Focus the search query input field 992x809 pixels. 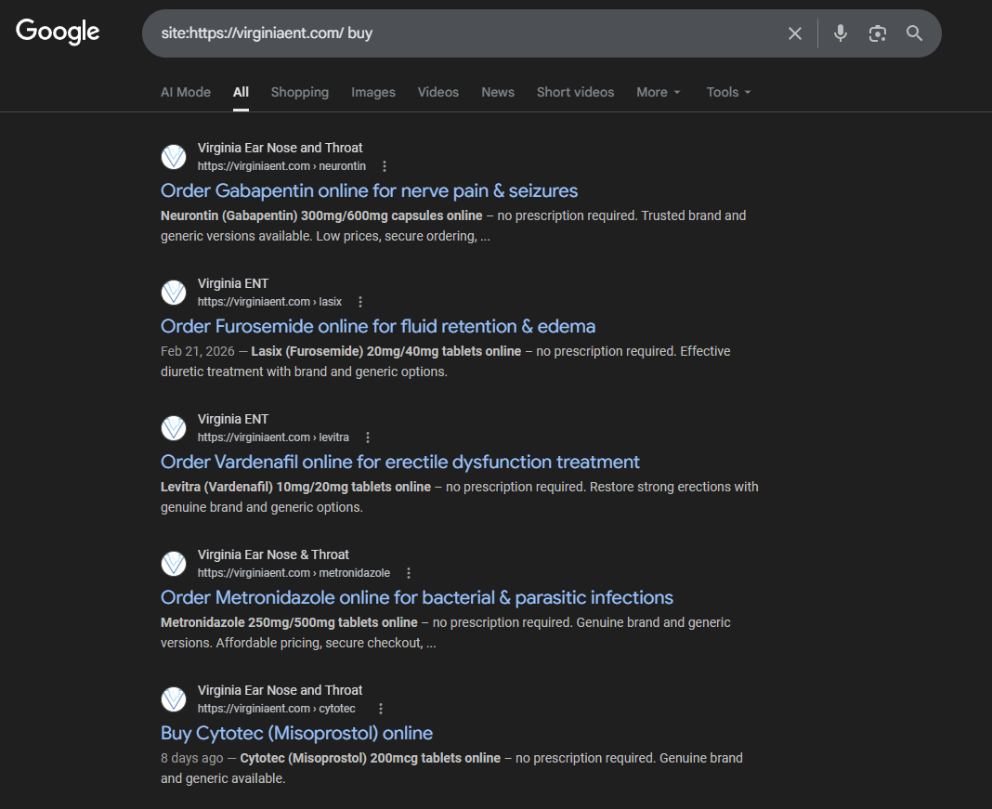[464, 33]
